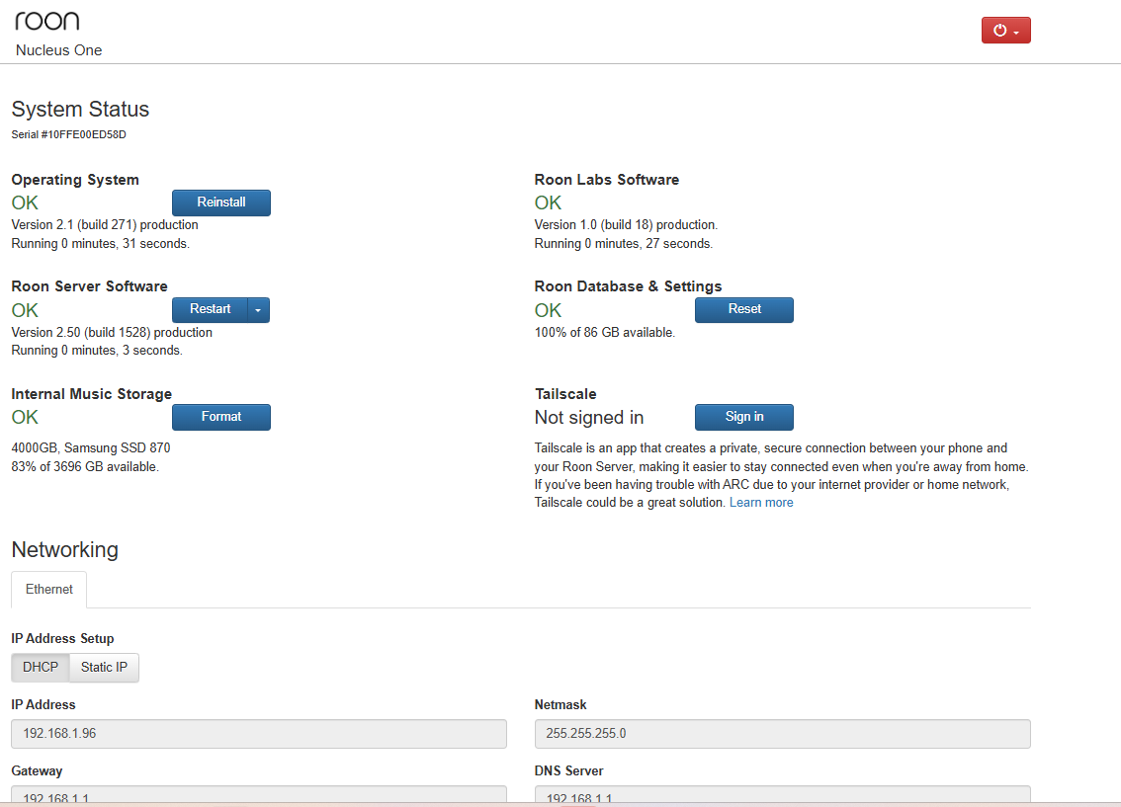The height and width of the screenshot is (807, 1121).
Task: Click the Roon Labs Software section heading
Action: coord(607,180)
